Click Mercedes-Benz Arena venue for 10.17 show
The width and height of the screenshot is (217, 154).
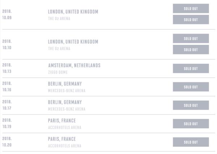67,109
